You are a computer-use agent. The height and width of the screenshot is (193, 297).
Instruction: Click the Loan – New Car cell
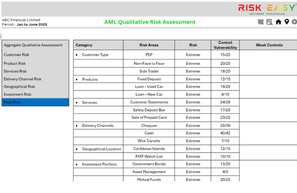tap(149, 95)
